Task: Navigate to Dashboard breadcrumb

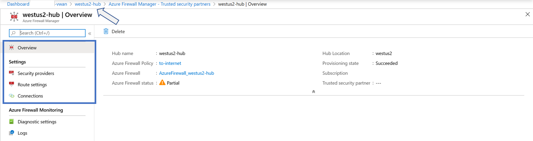Action: [x=18, y=4]
